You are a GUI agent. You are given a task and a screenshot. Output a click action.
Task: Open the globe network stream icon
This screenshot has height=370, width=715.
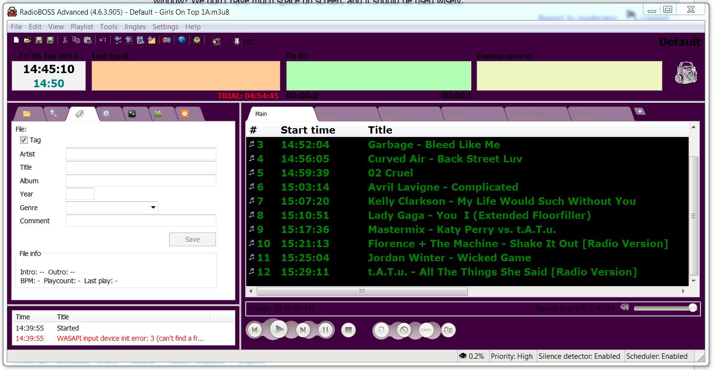click(182, 40)
